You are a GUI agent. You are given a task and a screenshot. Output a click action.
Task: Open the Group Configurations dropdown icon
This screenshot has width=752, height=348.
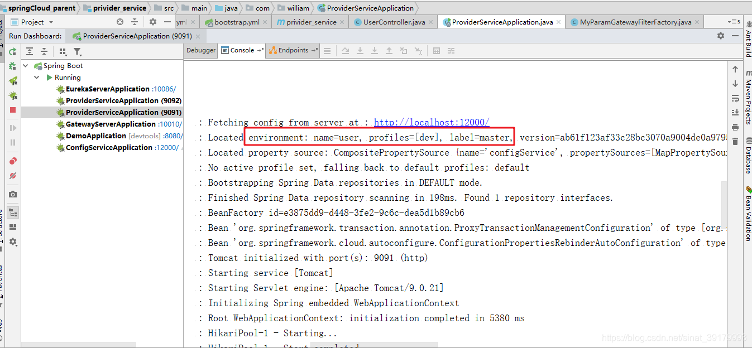pyautogui.click(x=63, y=51)
